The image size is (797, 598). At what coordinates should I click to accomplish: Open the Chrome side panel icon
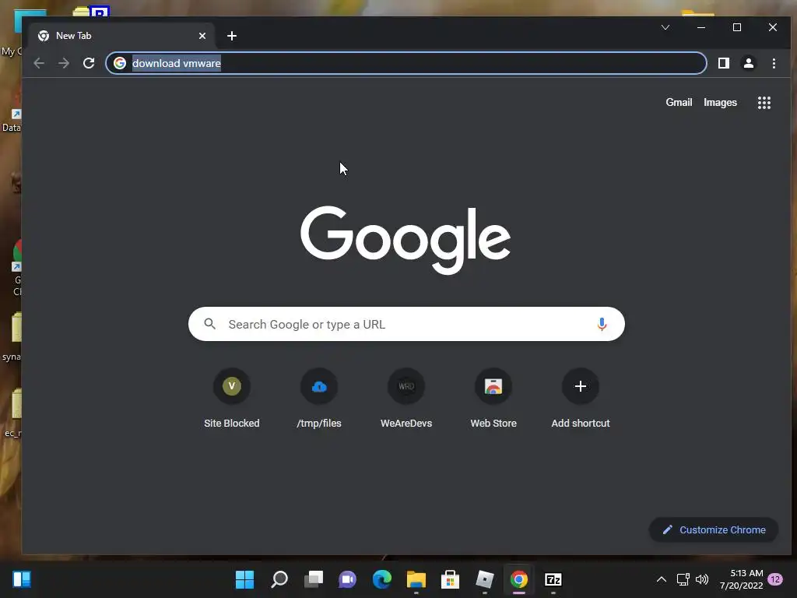[723, 63]
